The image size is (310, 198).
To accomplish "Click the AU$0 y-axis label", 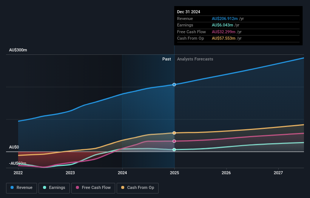I will coord(14,147).
